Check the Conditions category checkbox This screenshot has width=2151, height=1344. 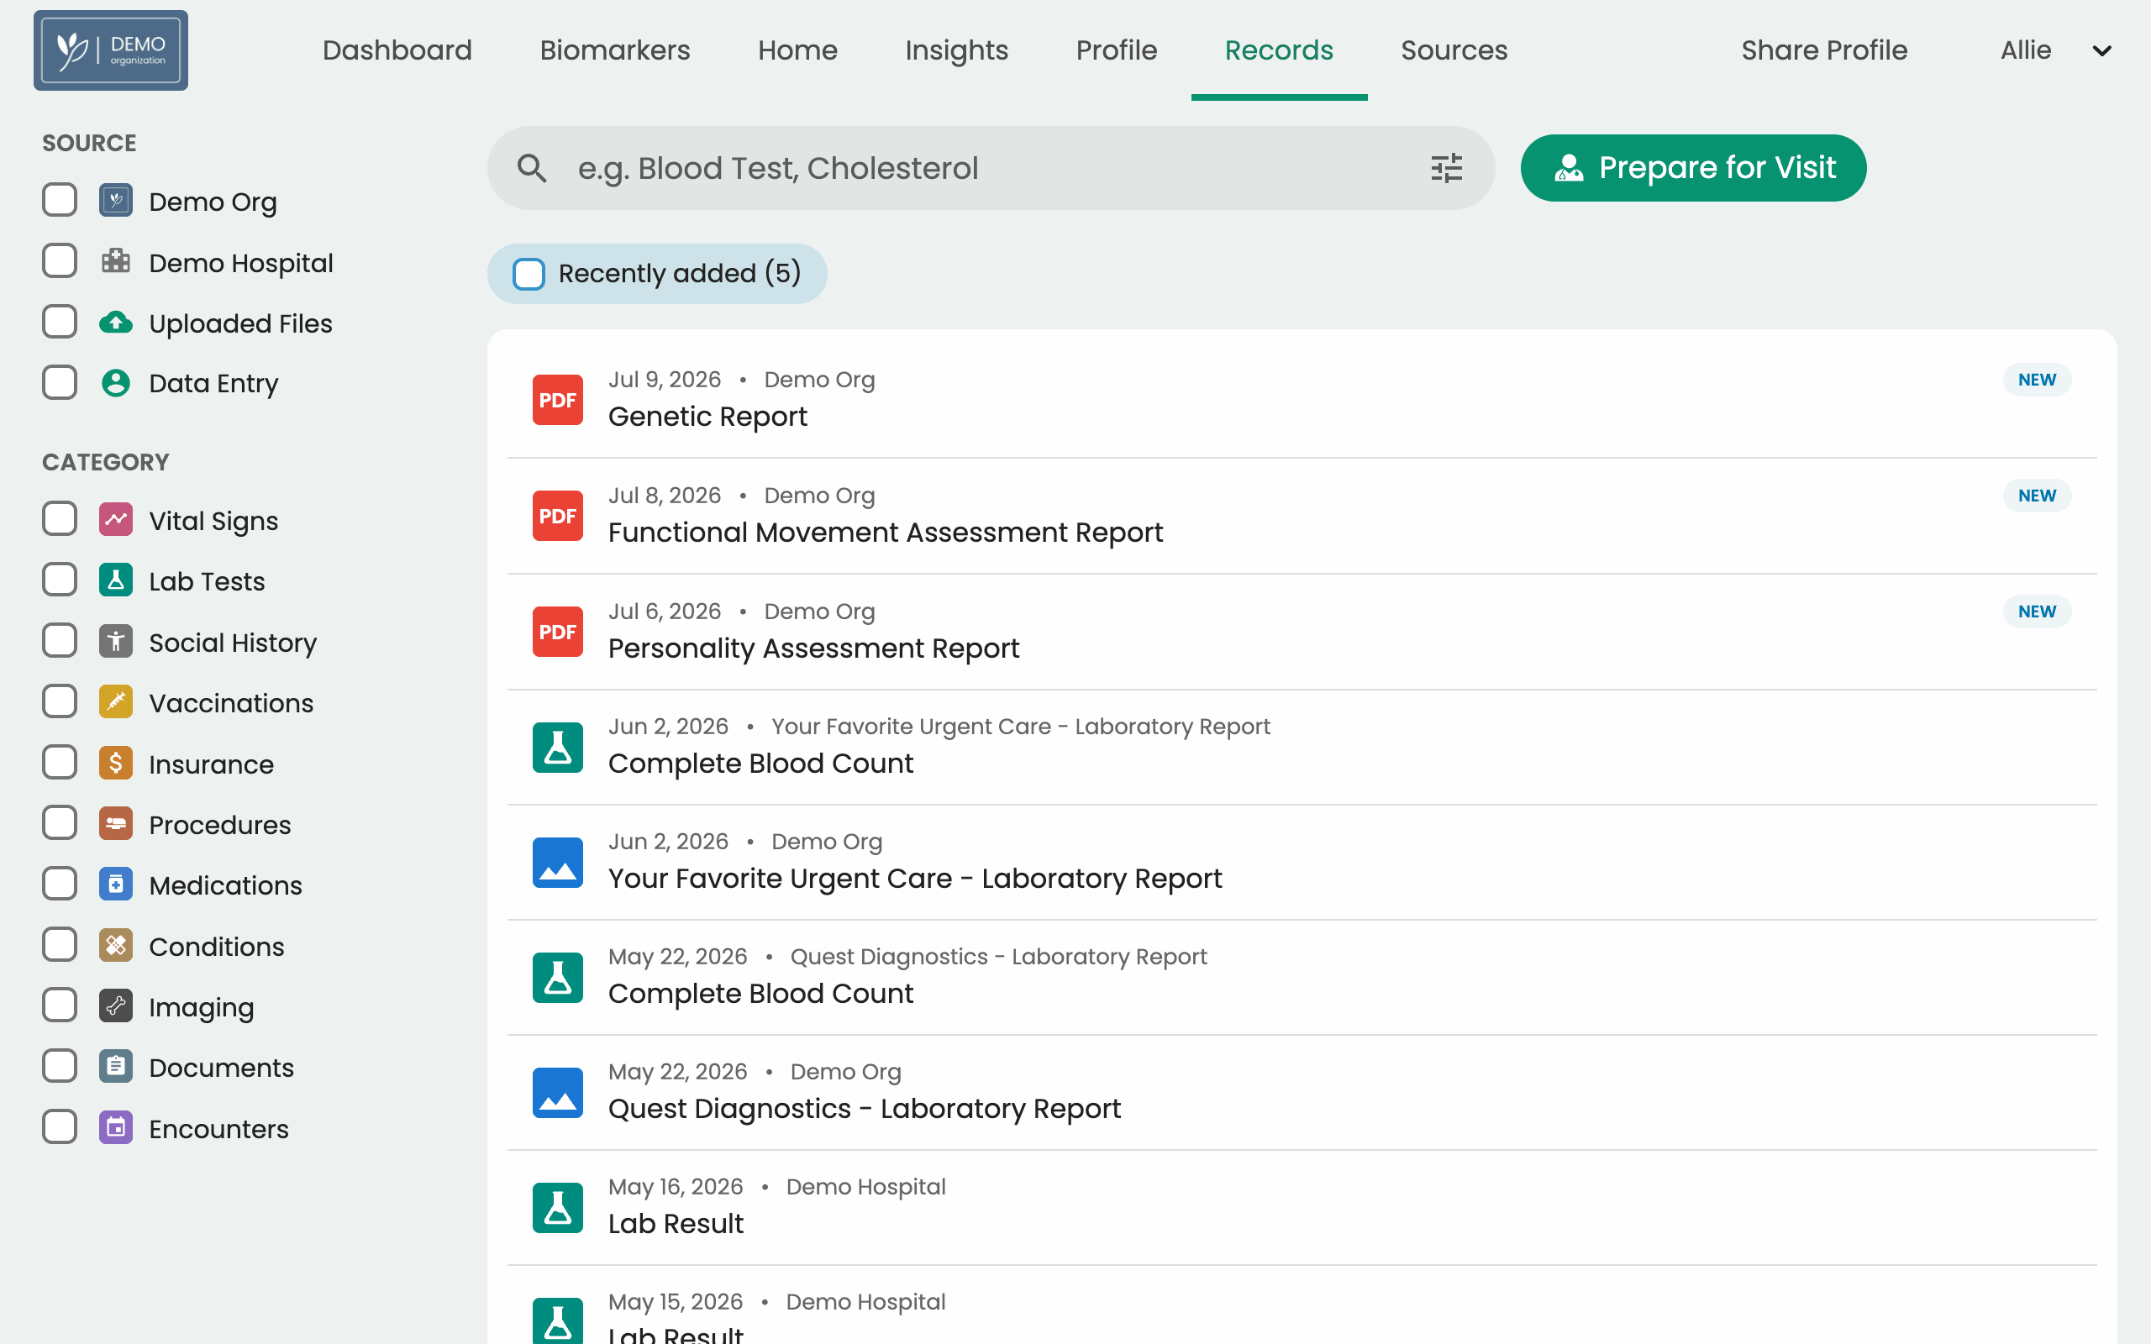tap(60, 946)
